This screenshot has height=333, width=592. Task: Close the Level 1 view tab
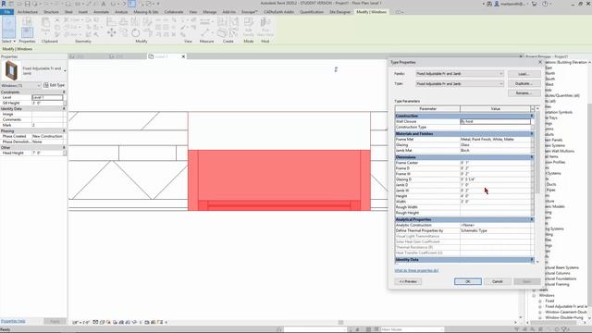click(183, 56)
